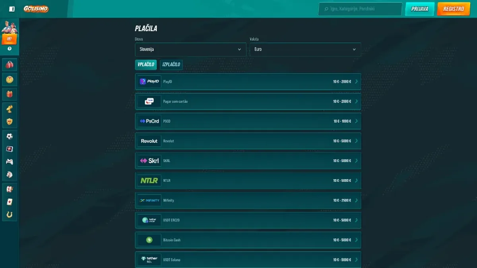Click the 'NTLR' label text beside the logo
The width and height of the screenshot is (477, 268).
[x=167, y=181]
